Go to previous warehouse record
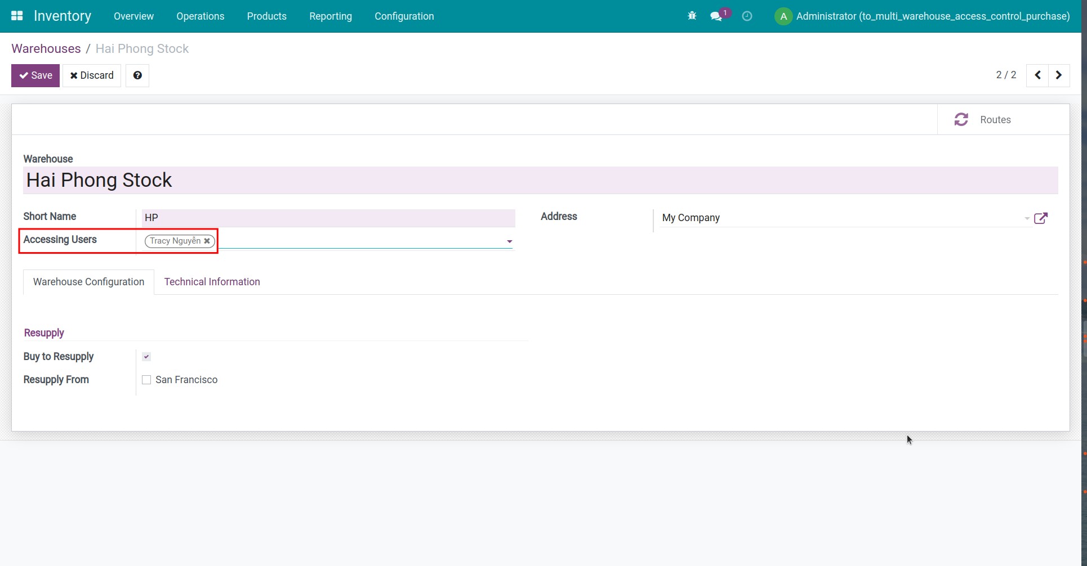 [1037, 75]
